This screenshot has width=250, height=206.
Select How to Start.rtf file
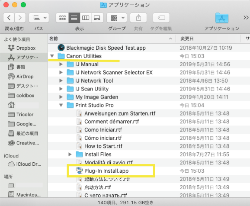(103, 146)
